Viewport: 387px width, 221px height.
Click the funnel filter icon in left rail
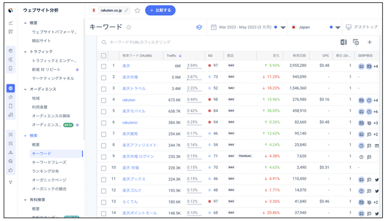point(11,182)
